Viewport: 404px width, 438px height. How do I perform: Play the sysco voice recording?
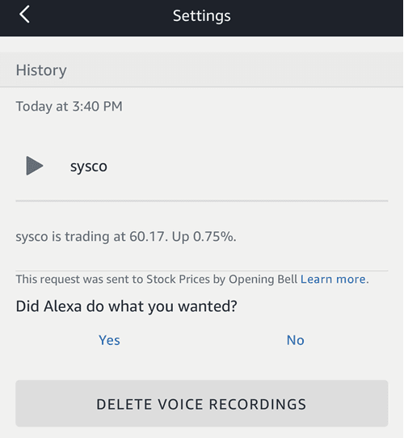pos(35,166)
